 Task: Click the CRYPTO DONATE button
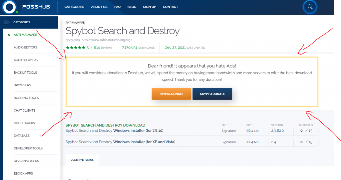click(x=212, y=94)
